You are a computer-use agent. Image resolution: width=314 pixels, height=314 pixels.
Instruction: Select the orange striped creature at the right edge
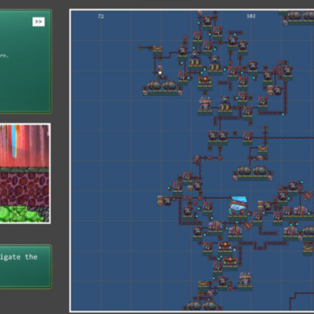pyautogui.click(x=308, y=195)
